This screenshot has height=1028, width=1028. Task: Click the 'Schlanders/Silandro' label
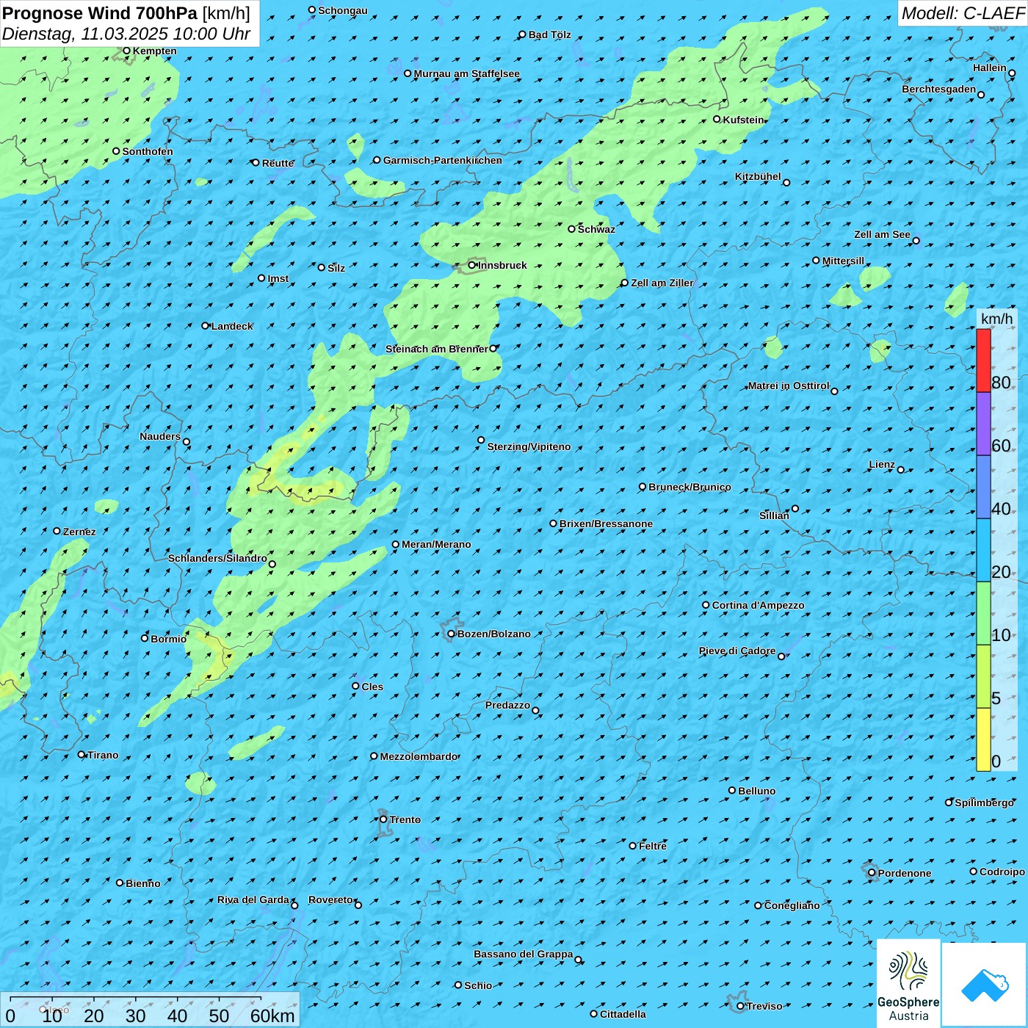[217, 558]
